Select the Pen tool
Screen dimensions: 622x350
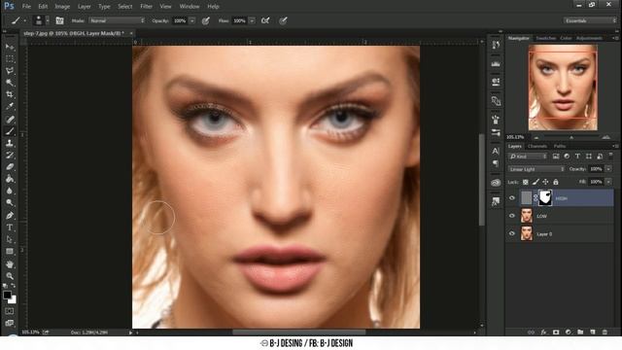[x=10, y=216]
